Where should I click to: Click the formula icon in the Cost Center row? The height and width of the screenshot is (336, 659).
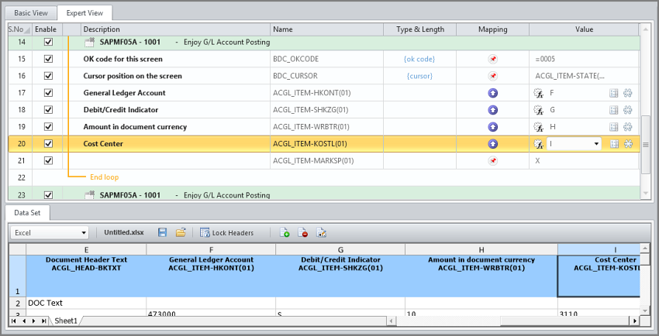[x=539, y=144]
